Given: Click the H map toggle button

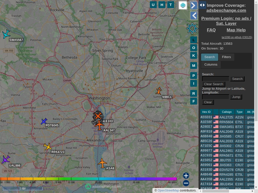Looking at the screenshot, I should click(162, 5).
